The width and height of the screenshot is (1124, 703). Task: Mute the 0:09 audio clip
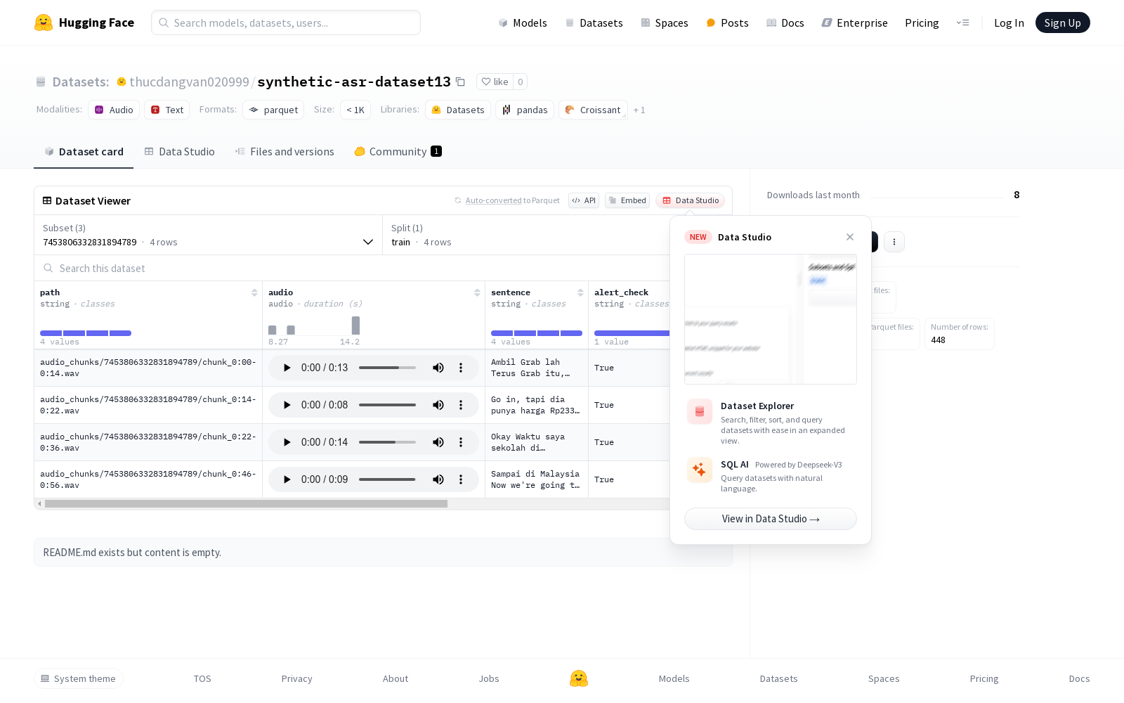[x=438, y=479]
